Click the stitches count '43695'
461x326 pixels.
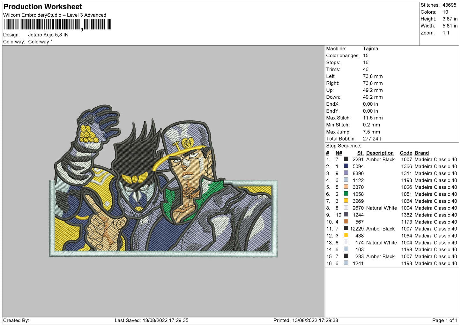(449, 5)
